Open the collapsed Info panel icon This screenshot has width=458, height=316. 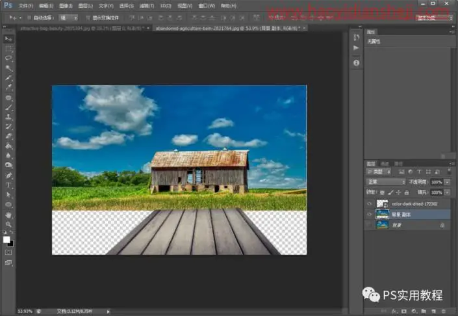coord(356,63)
